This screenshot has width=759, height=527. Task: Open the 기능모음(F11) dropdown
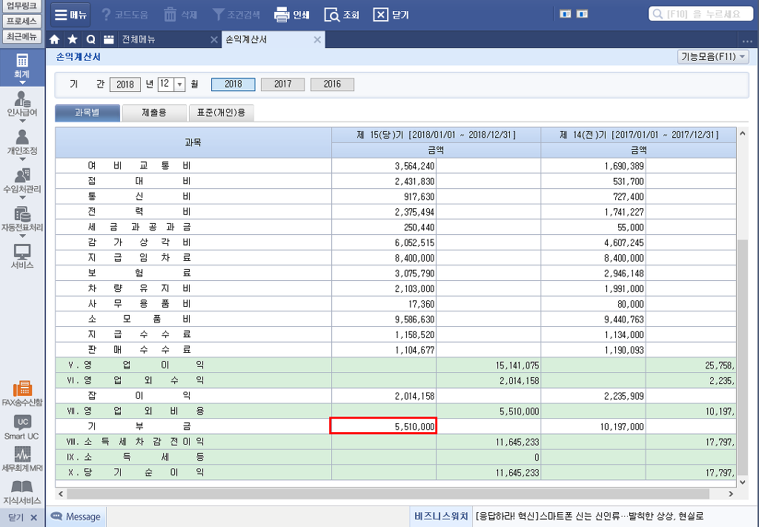click(x=712, y=56)
